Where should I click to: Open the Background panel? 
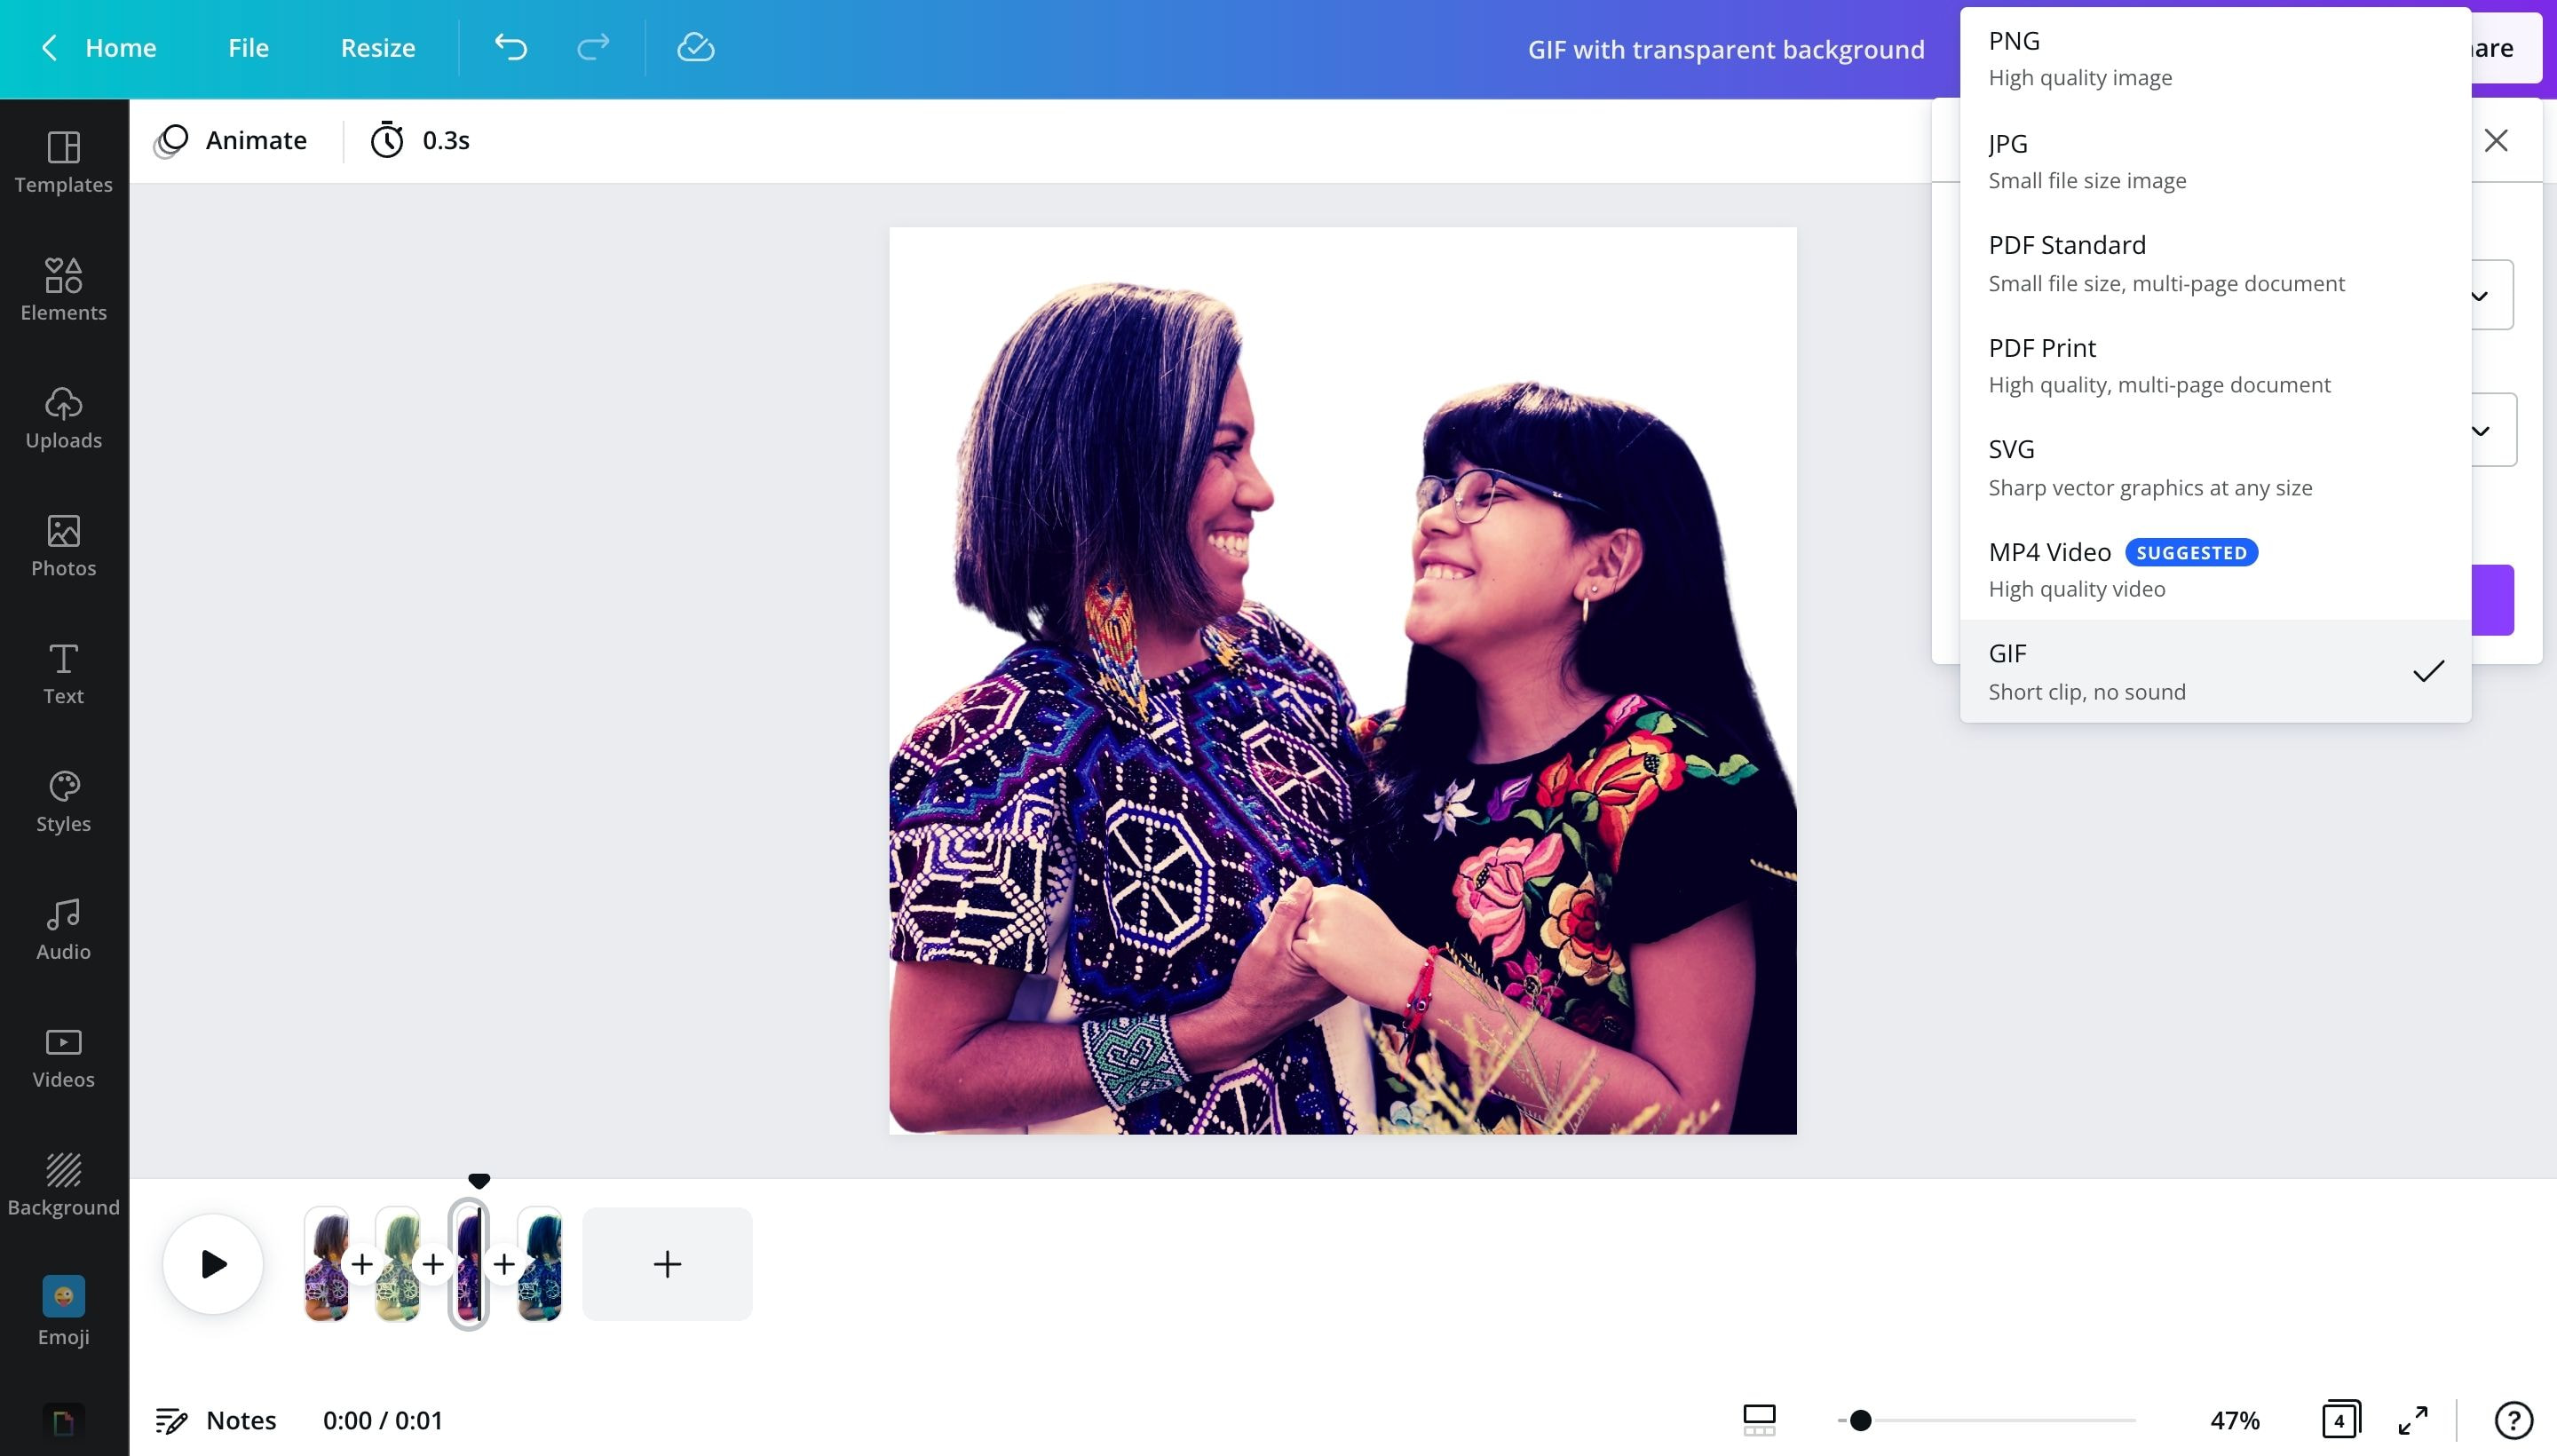(x=63, y=1183)
